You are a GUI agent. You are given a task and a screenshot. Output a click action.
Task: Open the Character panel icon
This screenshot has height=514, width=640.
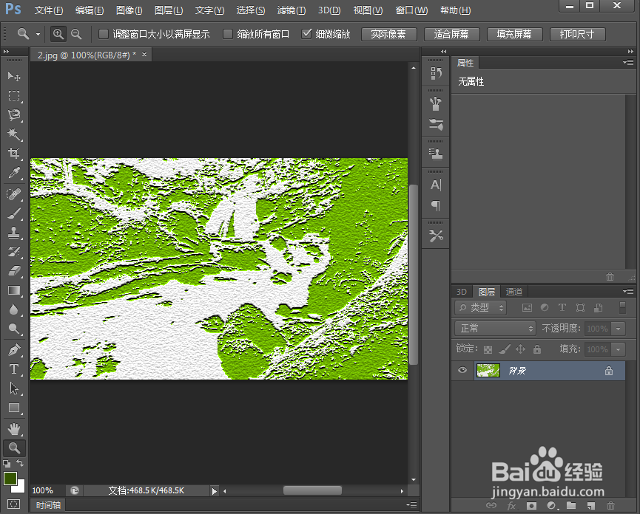436,185
